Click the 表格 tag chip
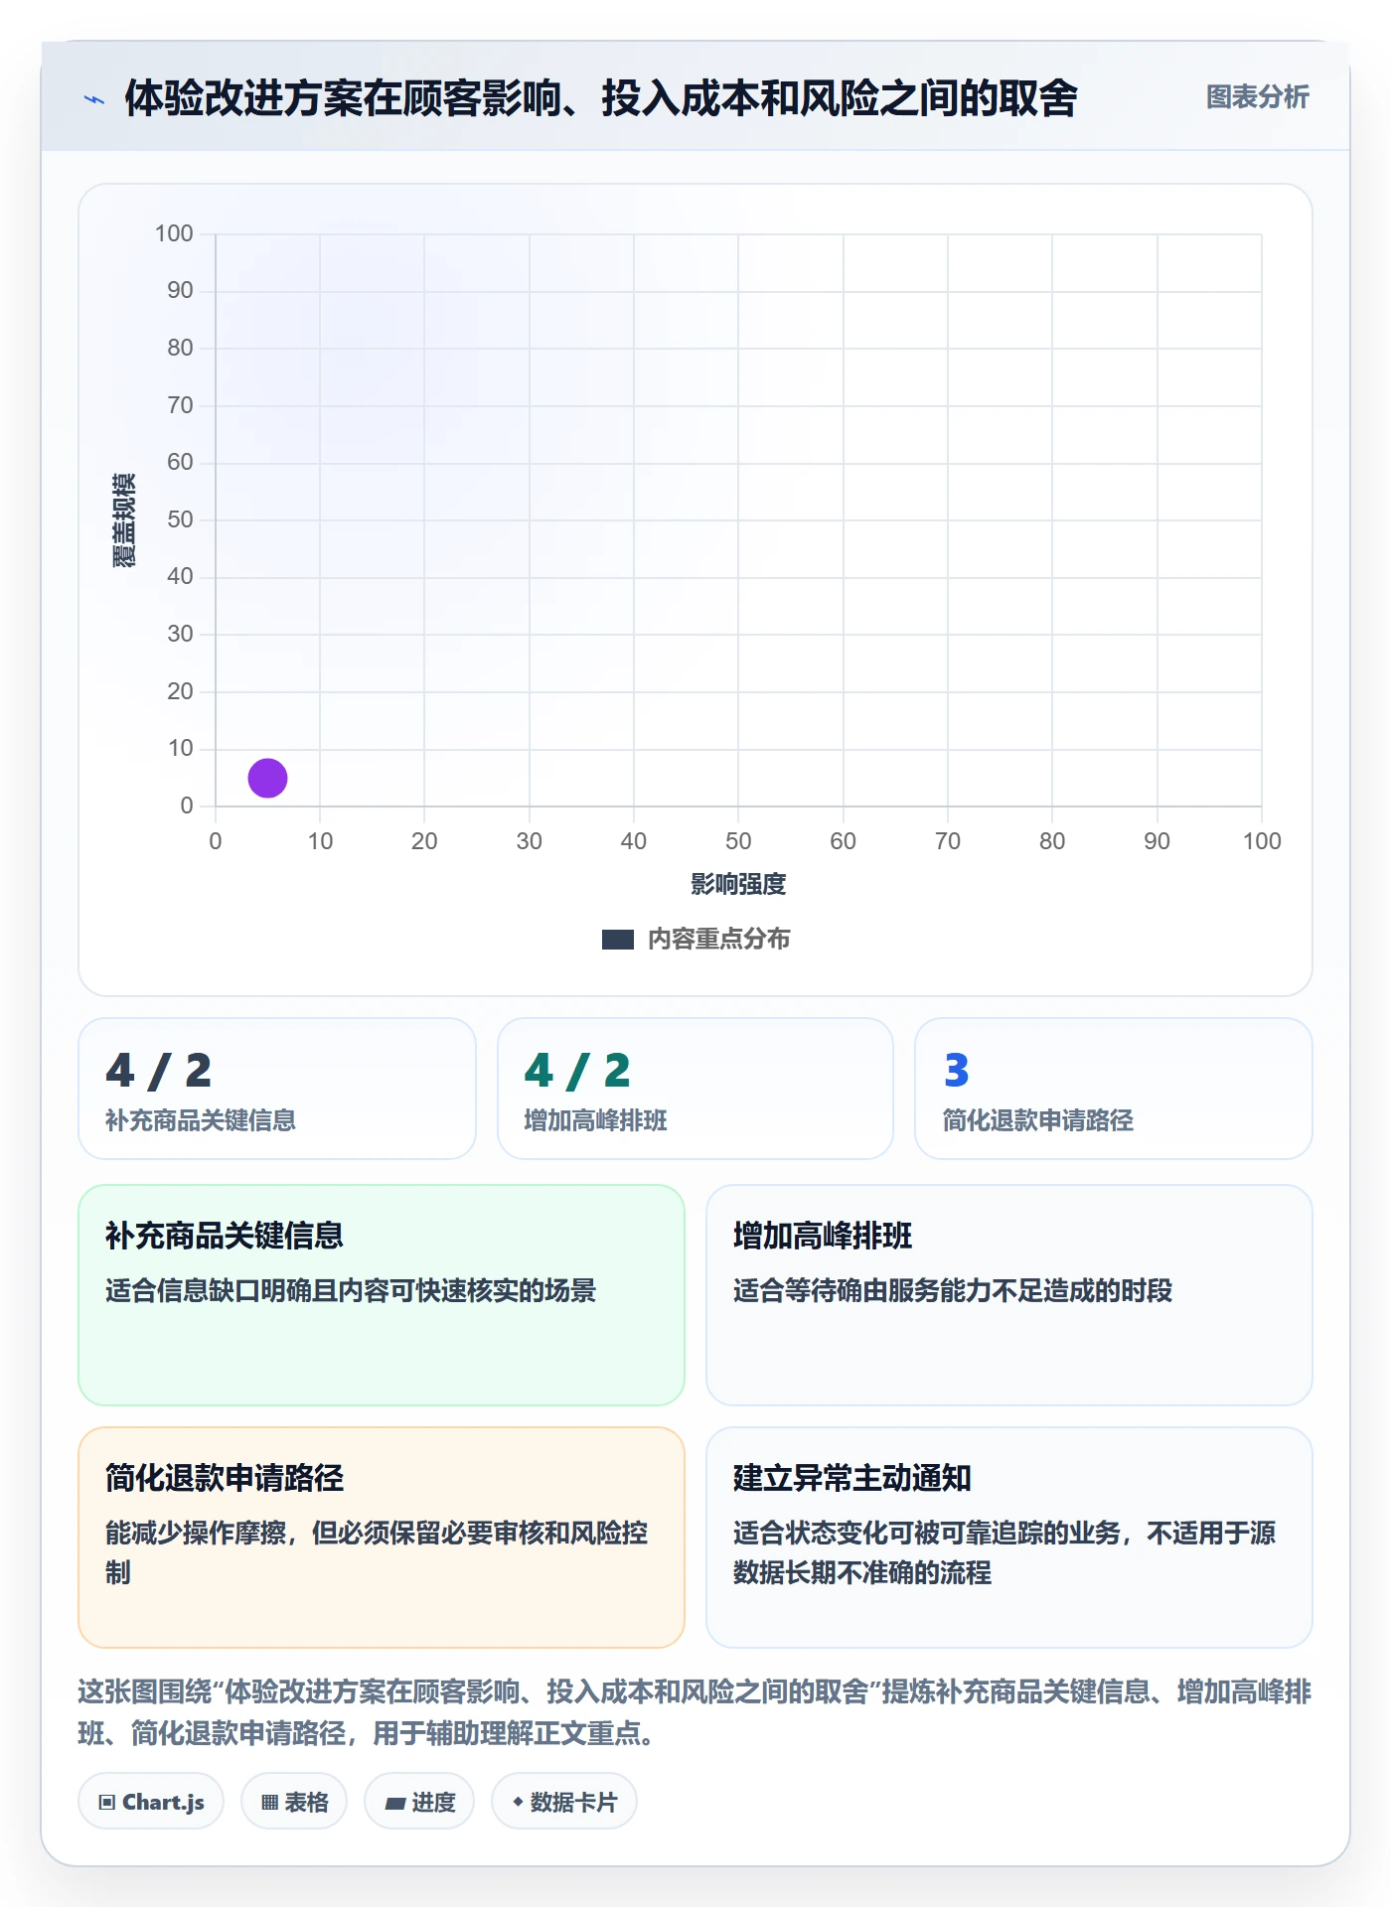This screenshot has width=1391, height=1907. (x=294, y=1802)
